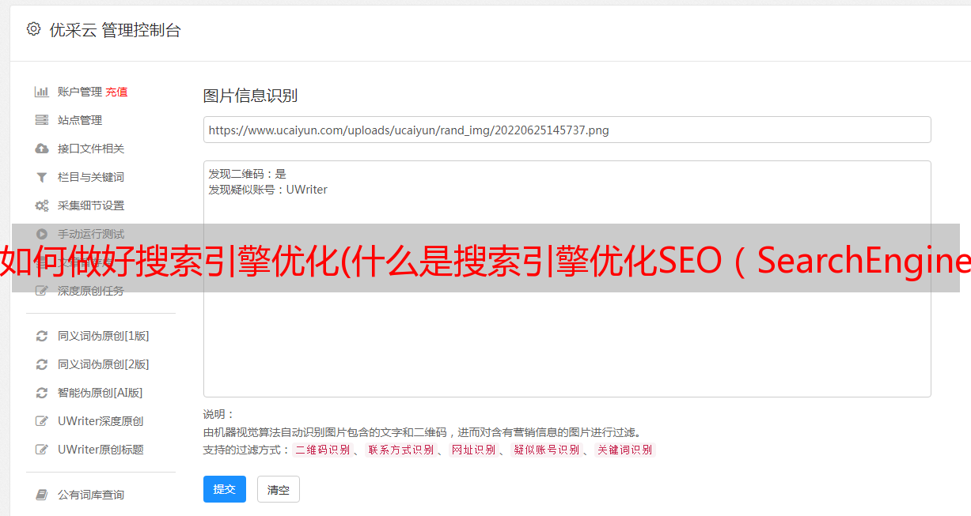
Task: Click the 图片信息识别 heading
Action: click(250, 96)
